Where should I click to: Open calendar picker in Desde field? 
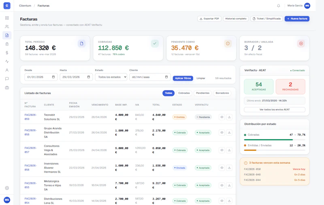pyautogui.click(x=53, y=77)
